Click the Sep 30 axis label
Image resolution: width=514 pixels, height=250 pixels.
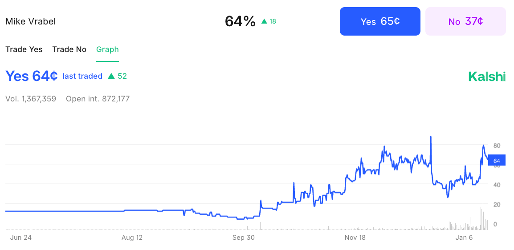pyautogui.click(x=244, y=238)
